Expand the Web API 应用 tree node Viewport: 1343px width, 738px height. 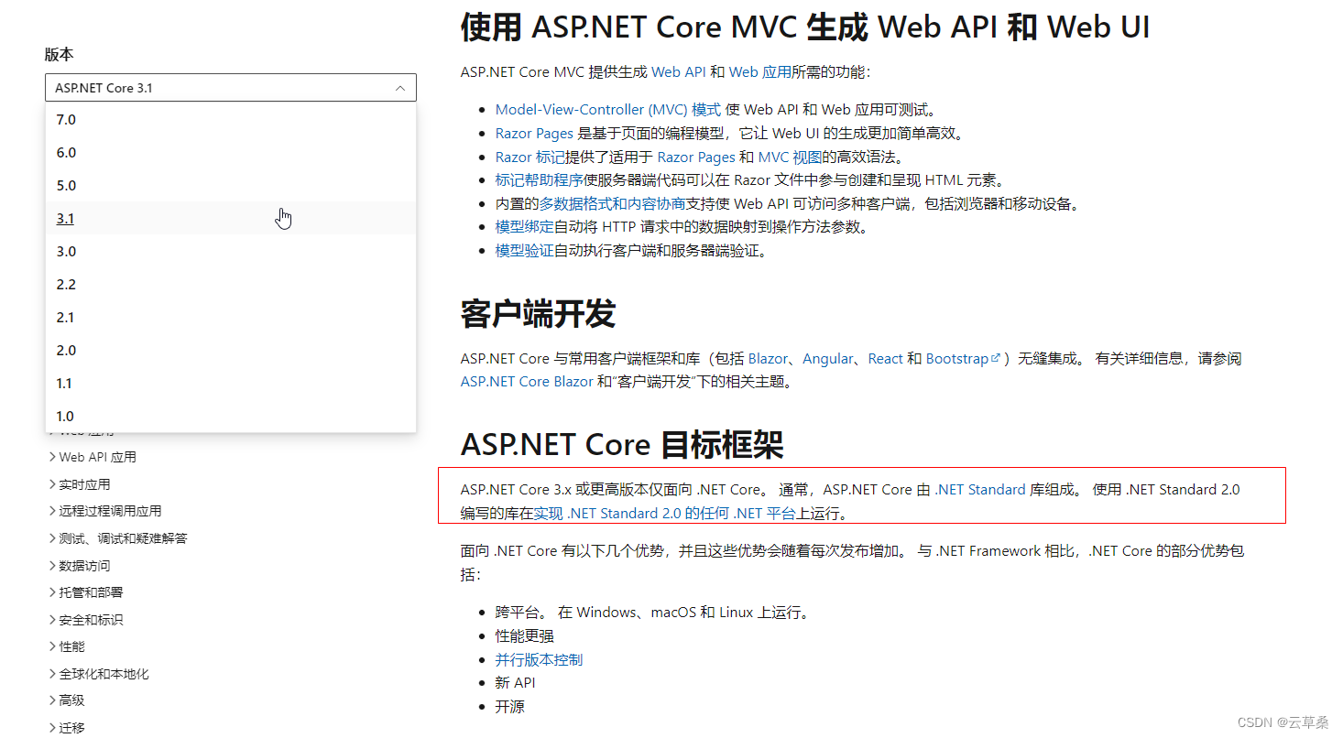pyautogui.click(x=93, y=457)
